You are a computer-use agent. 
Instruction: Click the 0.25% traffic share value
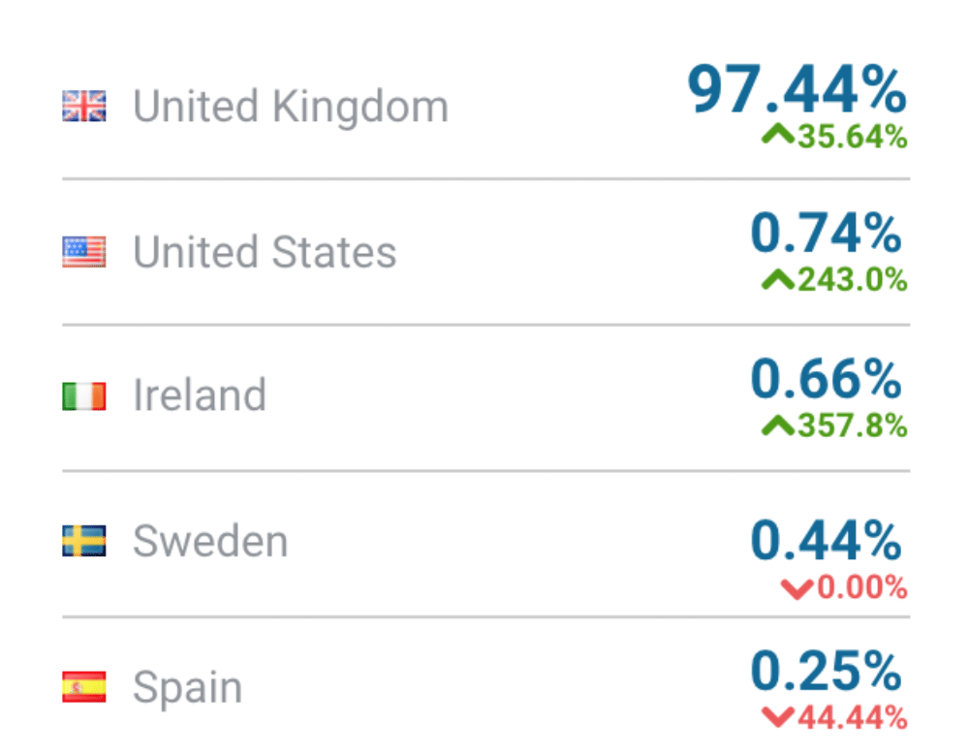pyautogui.click(x=827, y=672)
